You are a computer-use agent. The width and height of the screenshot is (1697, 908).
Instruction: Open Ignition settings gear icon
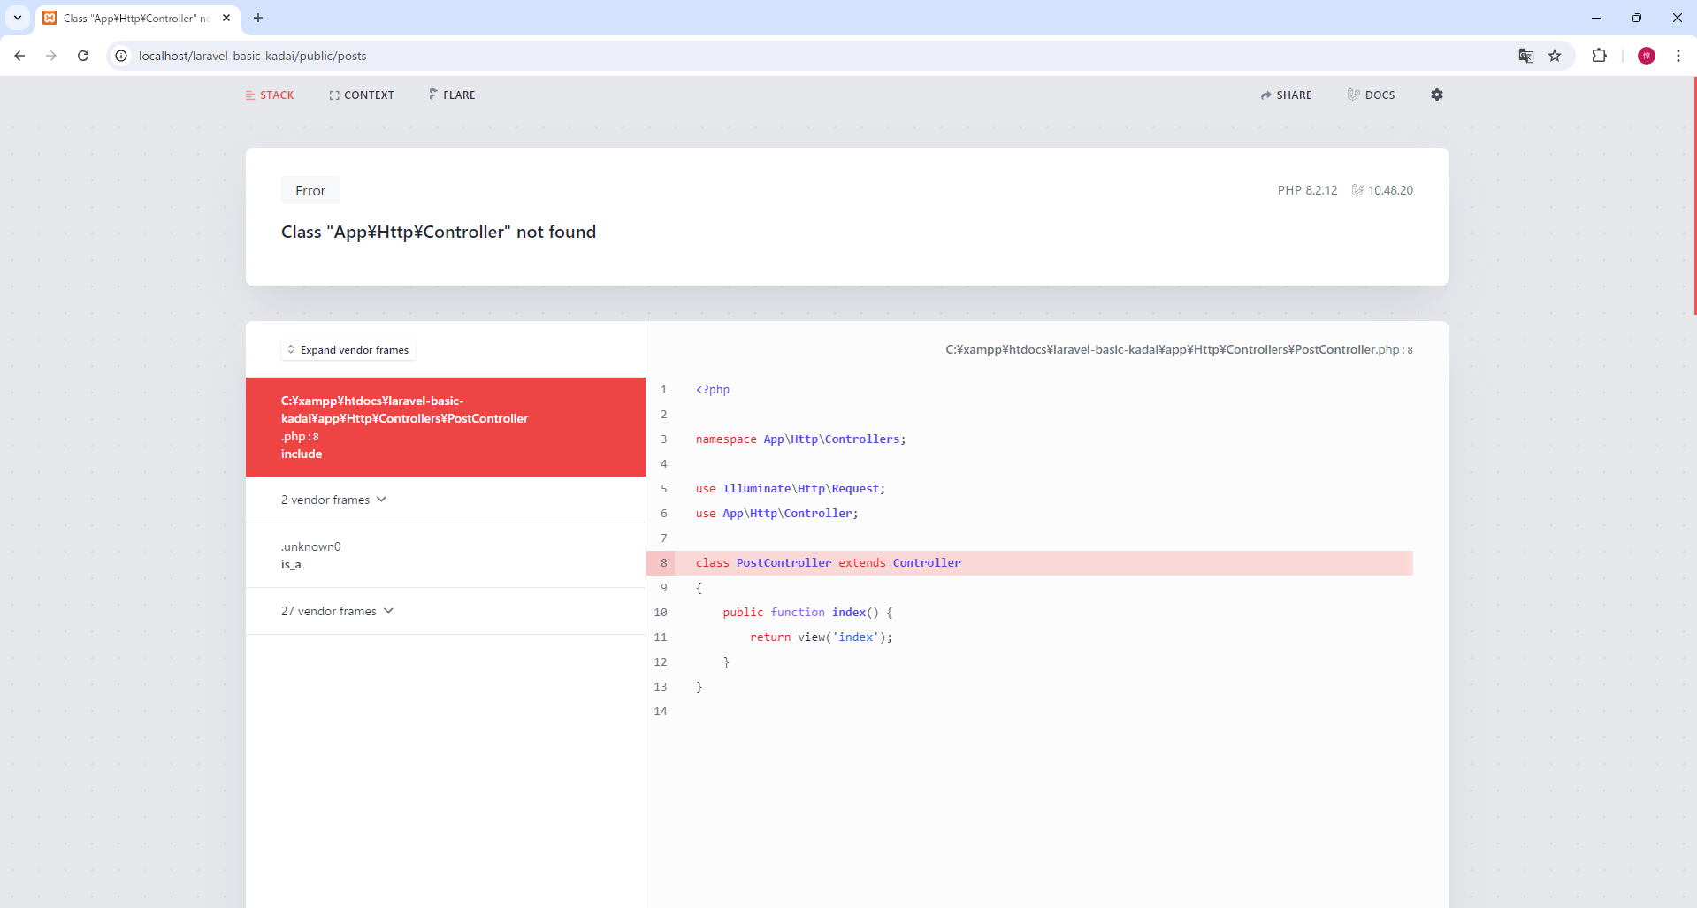click(x=1436, y=95)
